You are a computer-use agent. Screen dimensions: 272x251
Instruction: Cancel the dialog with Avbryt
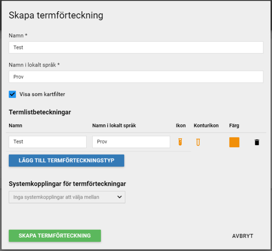click(243, 236)
